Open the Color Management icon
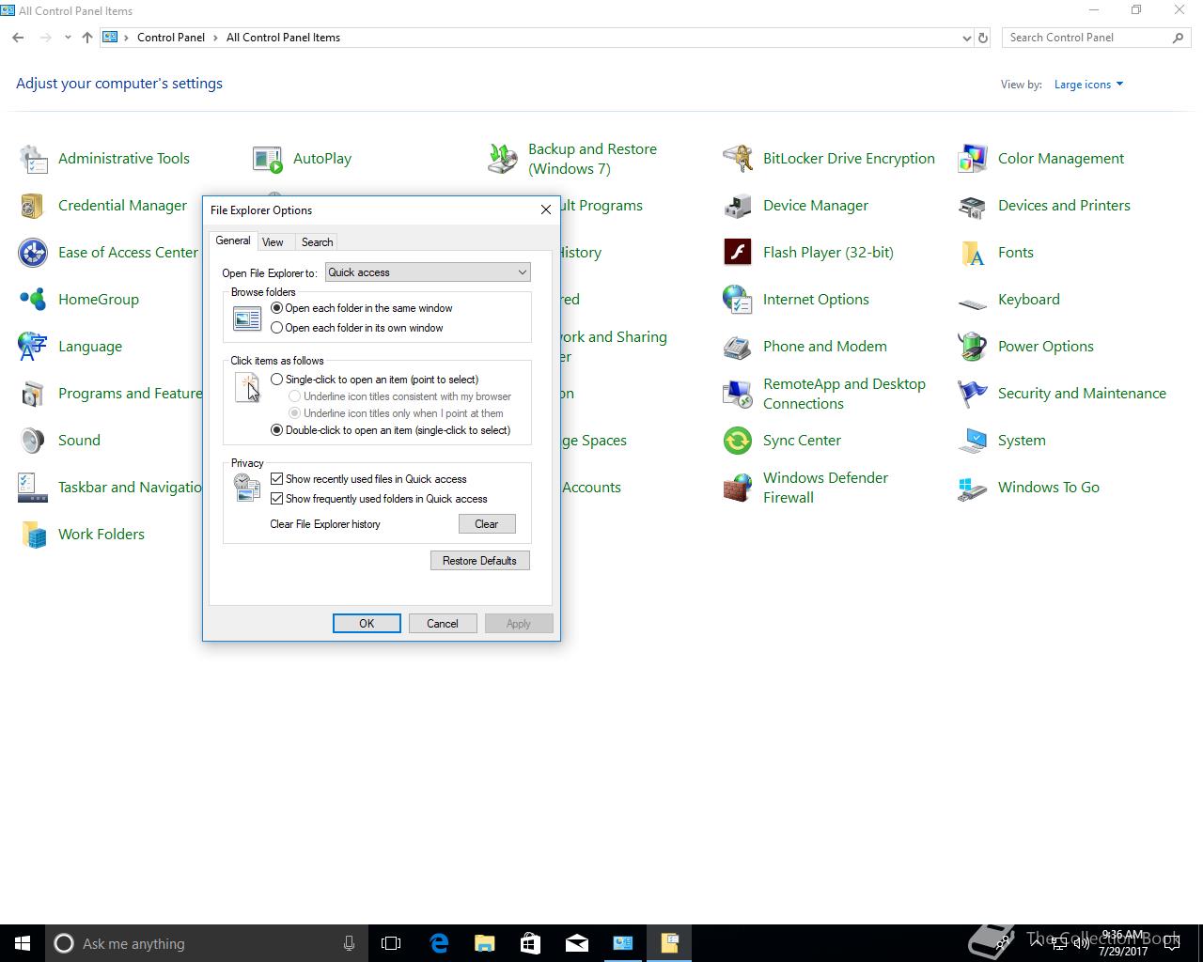1203x962 pixels. (x=973, y=159)
